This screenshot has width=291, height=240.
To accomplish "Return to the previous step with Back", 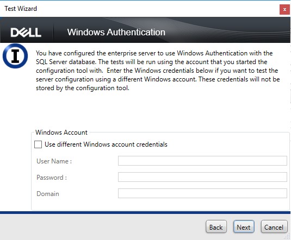I will (x=216, y=226).
